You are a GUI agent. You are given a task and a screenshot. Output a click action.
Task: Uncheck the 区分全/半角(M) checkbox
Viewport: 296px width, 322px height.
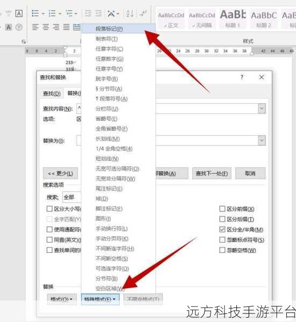[222, 229]
